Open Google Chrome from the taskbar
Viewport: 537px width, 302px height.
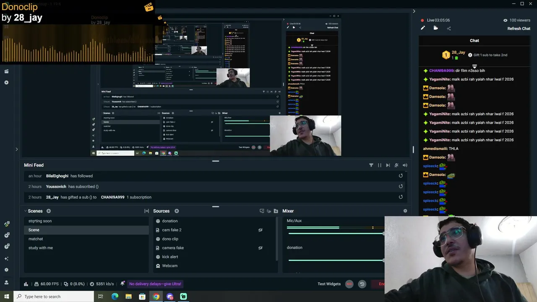click(x=156, y=297)
